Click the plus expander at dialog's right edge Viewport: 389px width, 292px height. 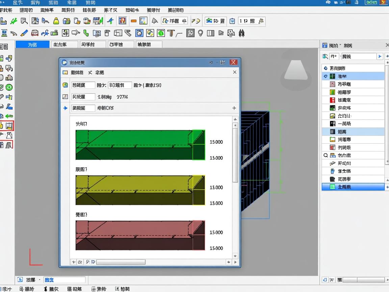(234, 108)
